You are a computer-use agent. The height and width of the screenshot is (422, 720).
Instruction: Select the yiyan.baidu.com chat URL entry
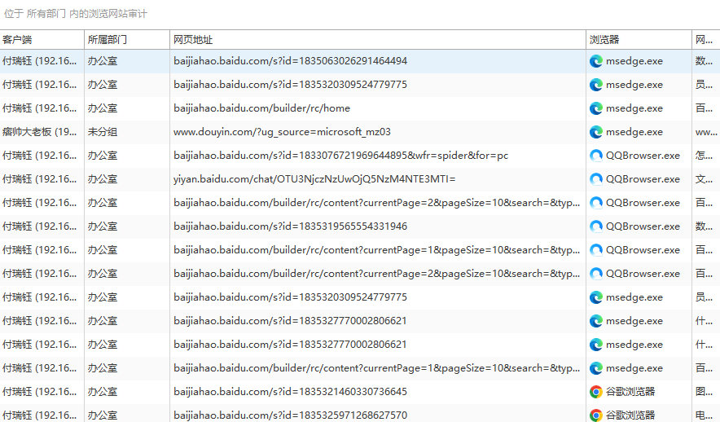[314, 179]
